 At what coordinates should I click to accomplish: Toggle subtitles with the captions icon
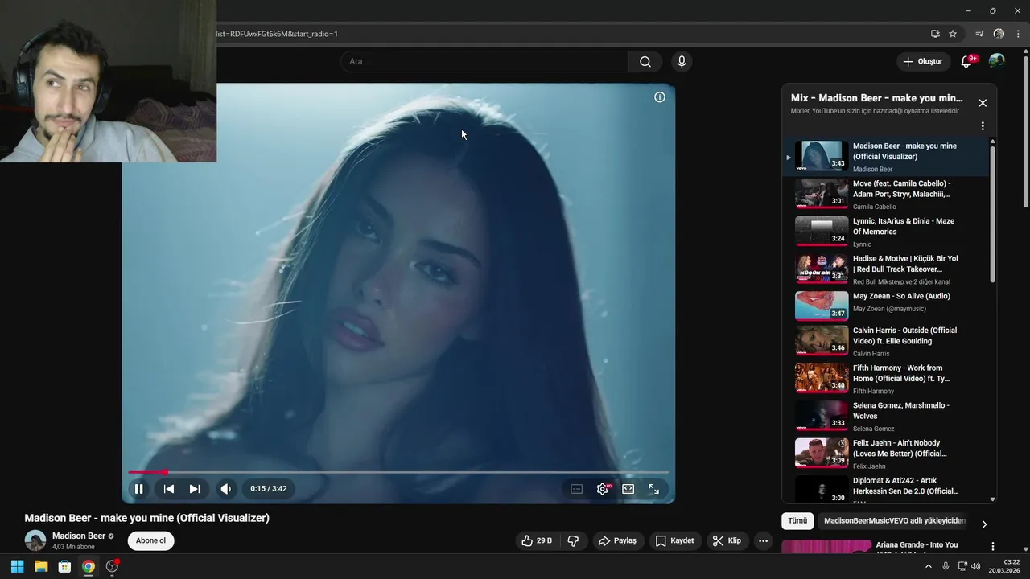point(576,489)
